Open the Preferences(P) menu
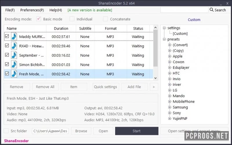 pyautogui.click(x=32, y=10)
